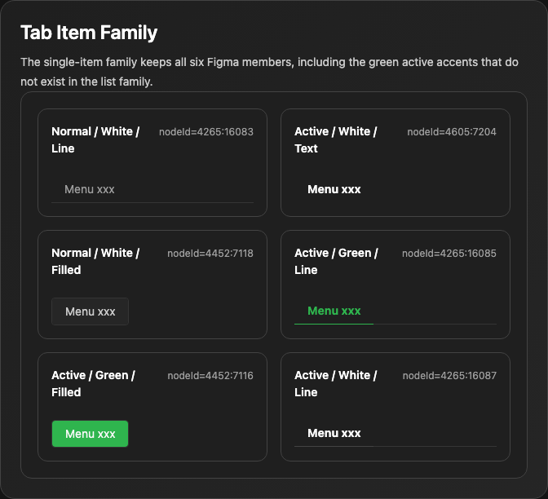Select the Active / White / Text Menu xxx tab
548x499 pixels.
[334, 189]
